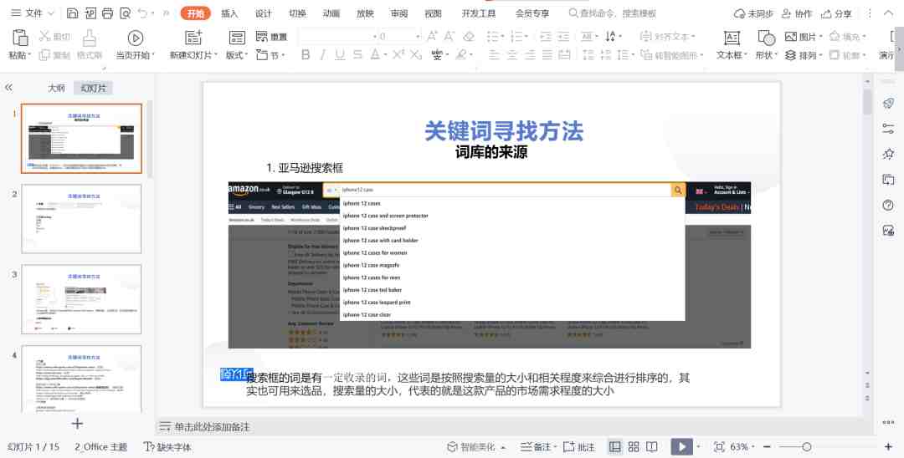Click the Picture (图片) insert button
This screenshot has height=458, width=904.
[804, 36]
